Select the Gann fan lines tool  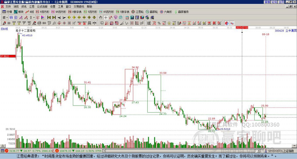[106, 23]
